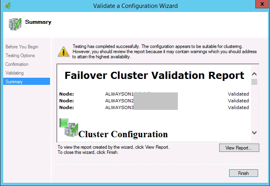Select the Before You Begin step
Image resolution: width=270 pixels, height=186 pixels.
22,47
